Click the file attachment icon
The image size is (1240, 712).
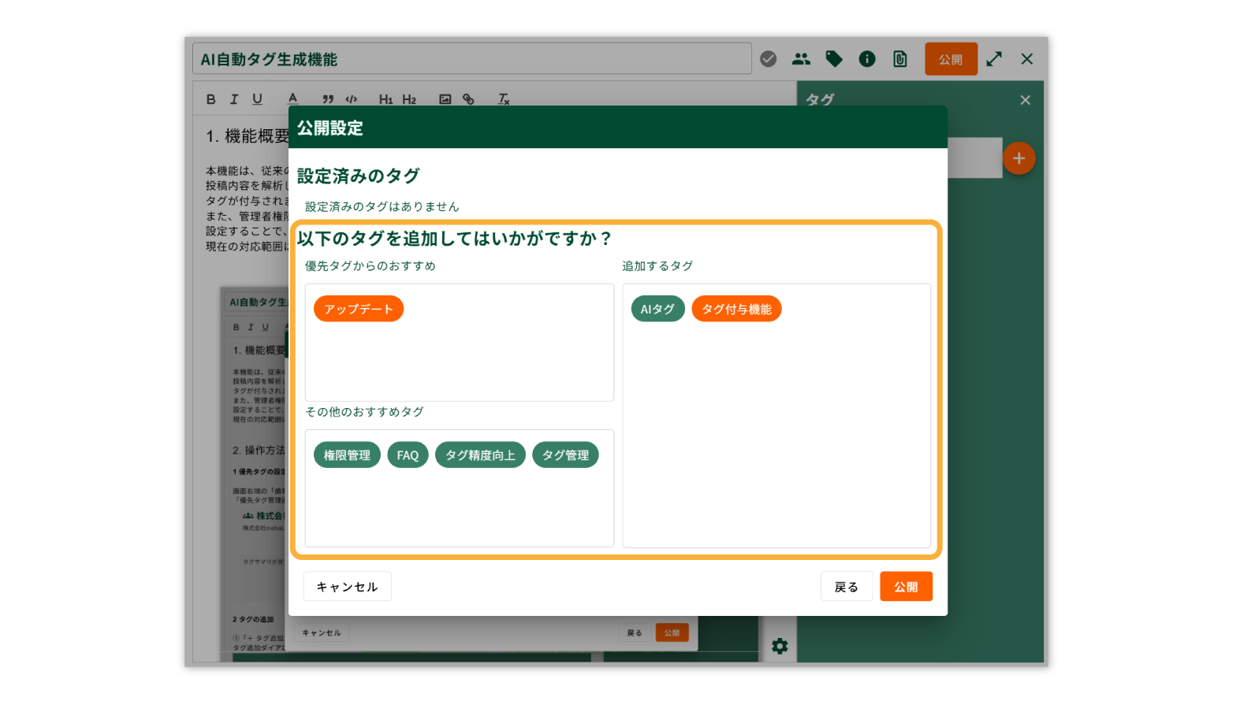click(899, 59)
